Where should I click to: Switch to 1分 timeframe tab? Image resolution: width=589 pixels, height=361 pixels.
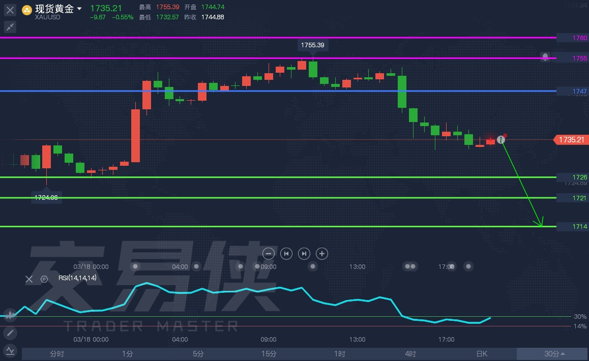pyautogui.click(x=127, y=354)
